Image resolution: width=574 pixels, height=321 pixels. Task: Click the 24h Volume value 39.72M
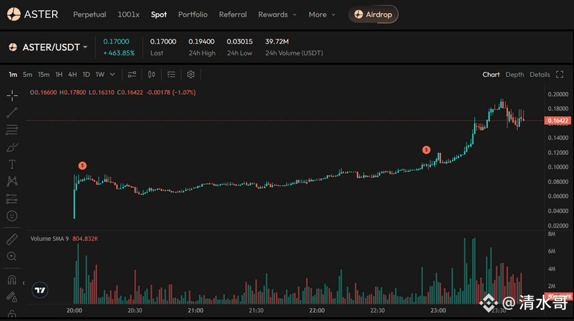pos(277,42)
